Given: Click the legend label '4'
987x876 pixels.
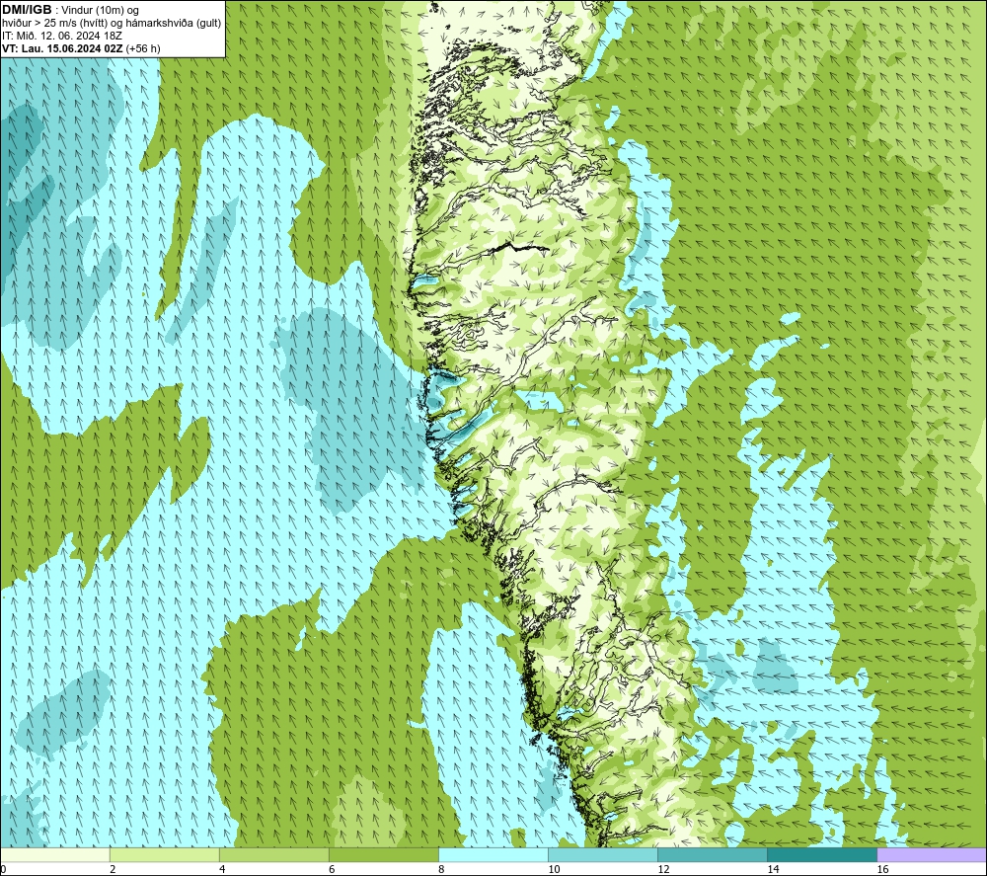Looking at the screenshot, I should [x=222, y=869].
